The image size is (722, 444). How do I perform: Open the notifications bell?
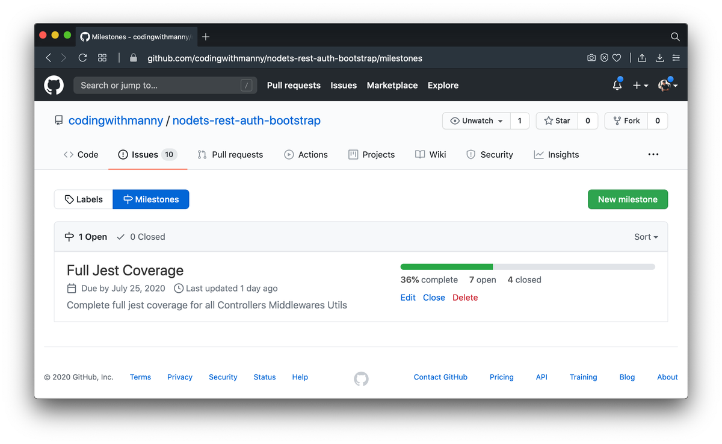click(x=617, y=85)
